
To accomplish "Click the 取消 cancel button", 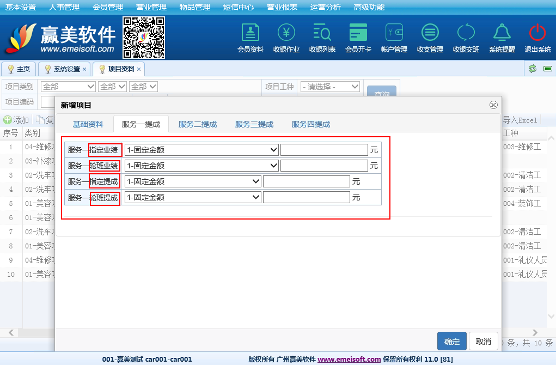I will tap(483, 342).
